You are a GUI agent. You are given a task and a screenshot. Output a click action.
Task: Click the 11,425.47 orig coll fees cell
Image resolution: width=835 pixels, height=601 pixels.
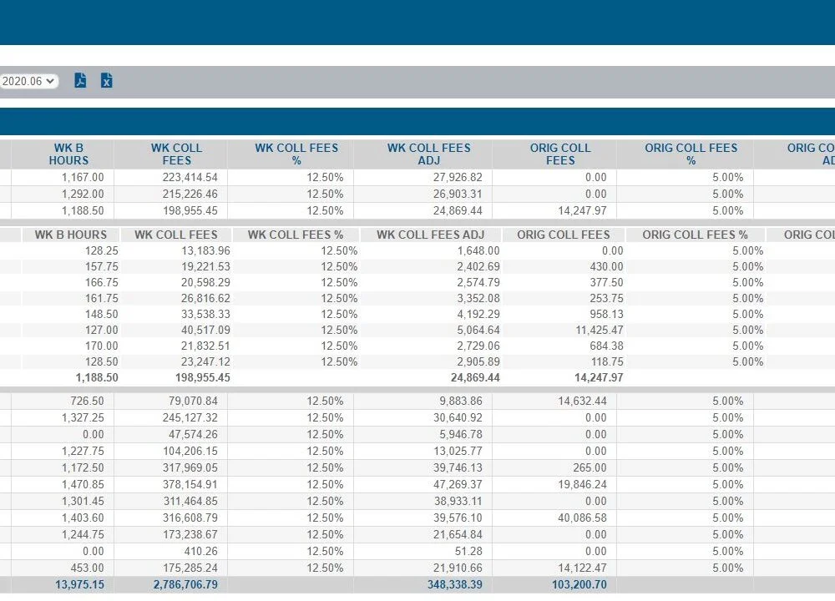[599, 330]
